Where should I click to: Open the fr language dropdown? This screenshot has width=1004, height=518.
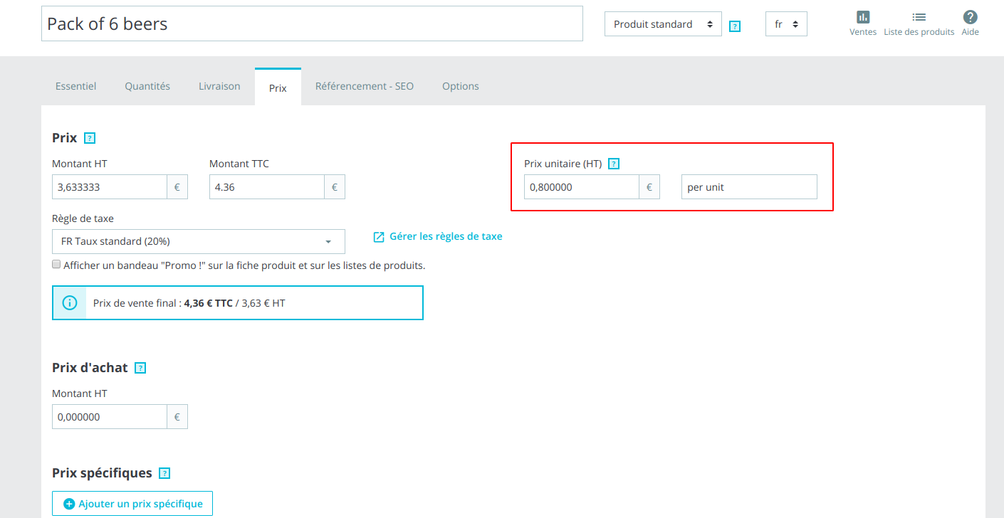[x=786, y=24]
